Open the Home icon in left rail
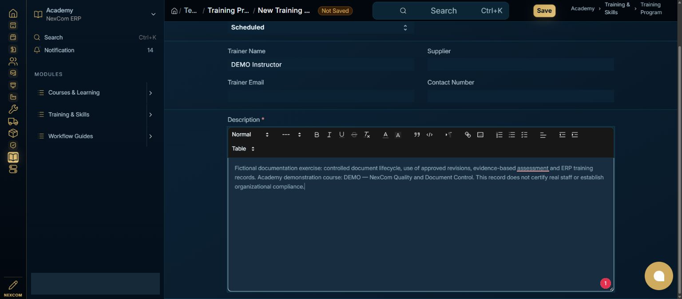 [13, 13]
